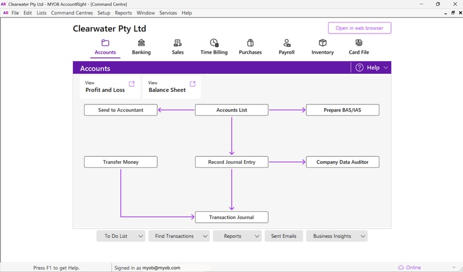
Task: Open the Reports menu in menu bar
Action: click(x=123, y=13)
